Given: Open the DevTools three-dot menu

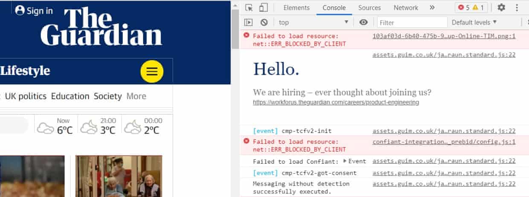Looking at the screenshot, I should [517, 8].
